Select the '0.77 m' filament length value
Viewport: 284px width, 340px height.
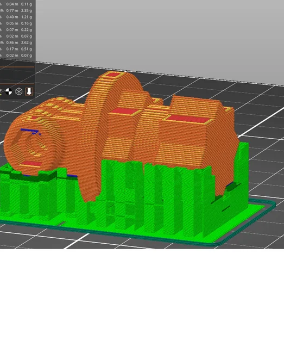pyautogui.click(x=12, y=10)
